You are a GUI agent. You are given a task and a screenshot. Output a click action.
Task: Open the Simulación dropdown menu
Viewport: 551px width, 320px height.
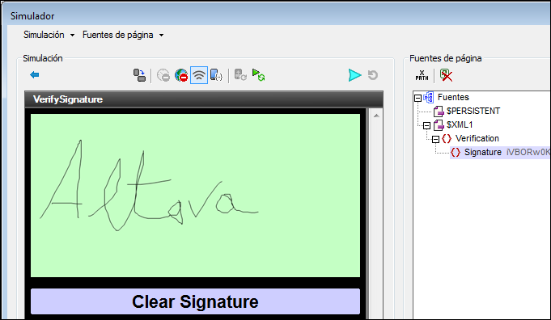[49, 35]
